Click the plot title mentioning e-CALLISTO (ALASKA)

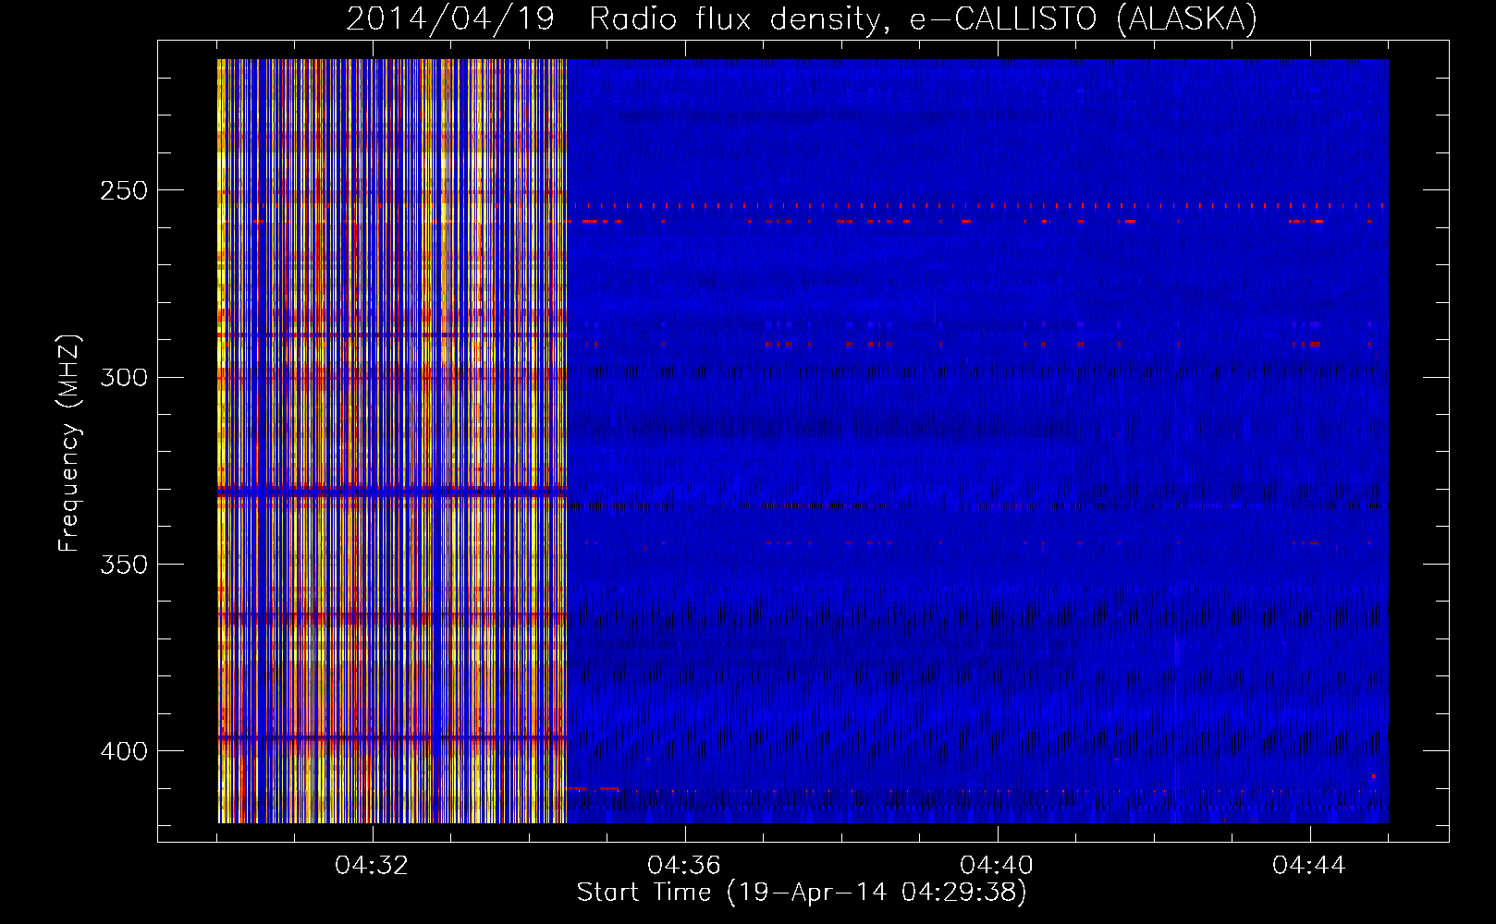(x=802, y=18)
